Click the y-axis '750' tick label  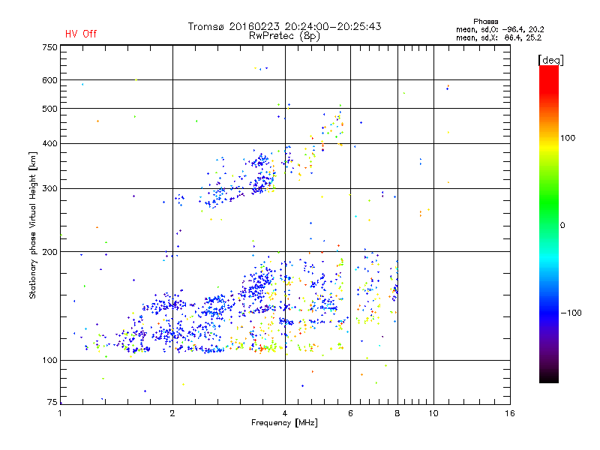(49, 47)
